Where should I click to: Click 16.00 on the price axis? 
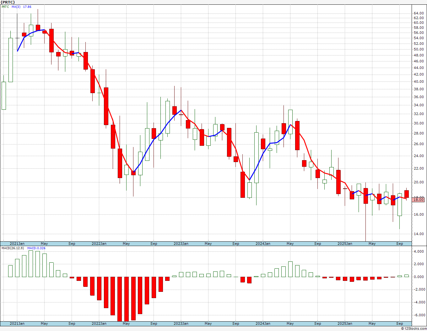pos(419,214)
